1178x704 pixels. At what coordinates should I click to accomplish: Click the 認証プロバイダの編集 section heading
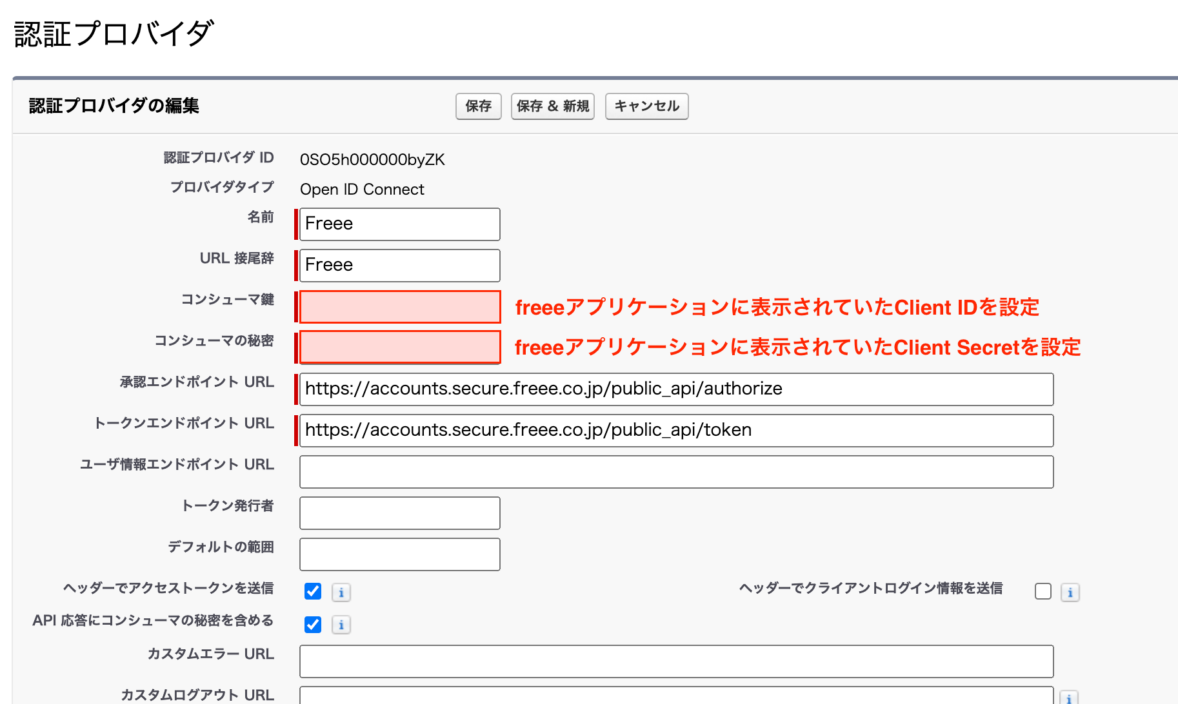pos(114,106)
